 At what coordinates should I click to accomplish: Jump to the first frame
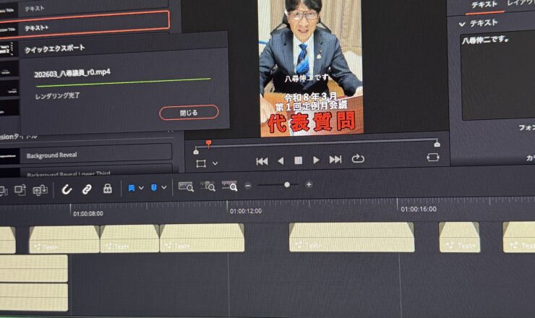(x=262, y=160)
